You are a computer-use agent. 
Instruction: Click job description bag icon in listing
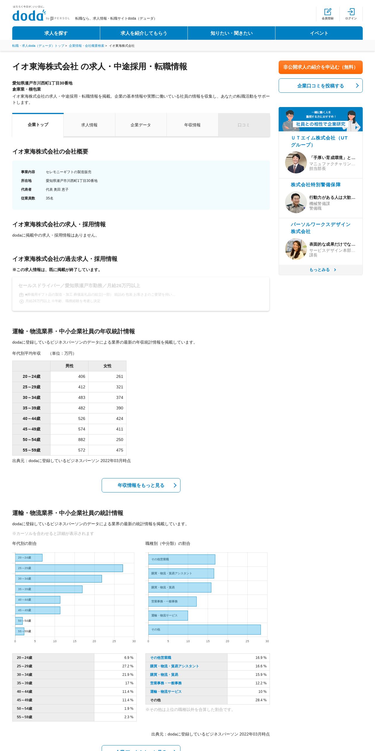[x=21, y=295]
